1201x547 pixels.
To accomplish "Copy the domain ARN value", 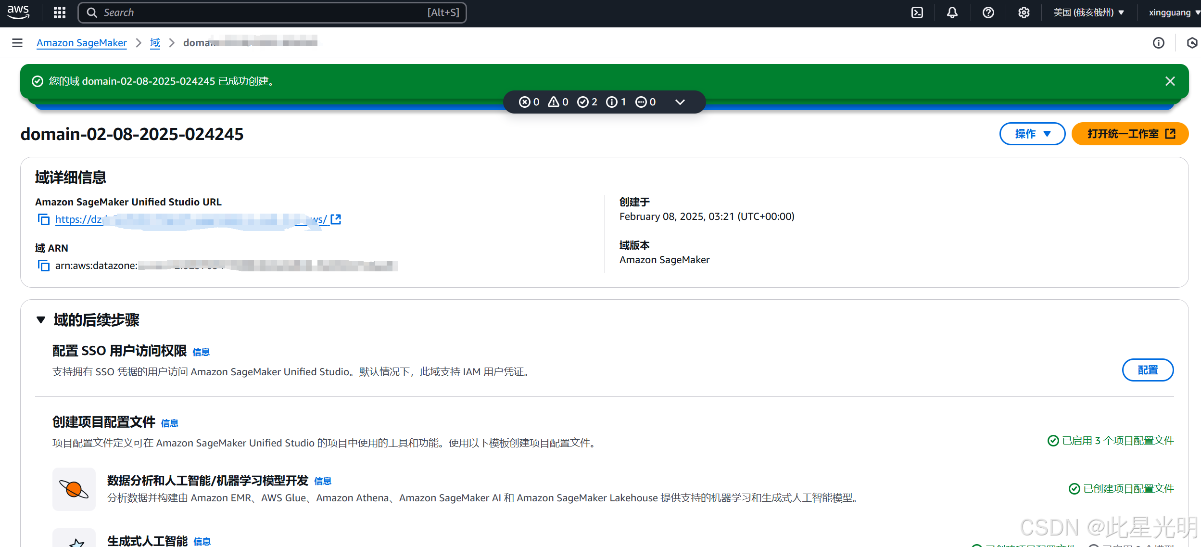I will point(44,266).
